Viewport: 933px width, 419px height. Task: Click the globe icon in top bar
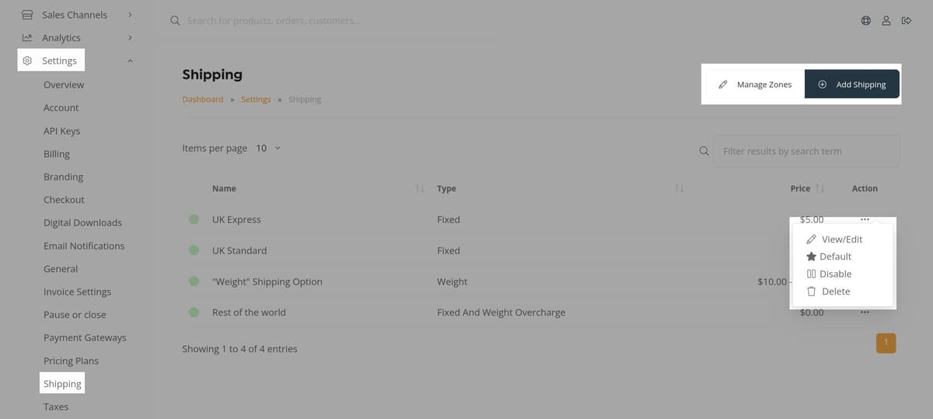(x=865, y=21)
